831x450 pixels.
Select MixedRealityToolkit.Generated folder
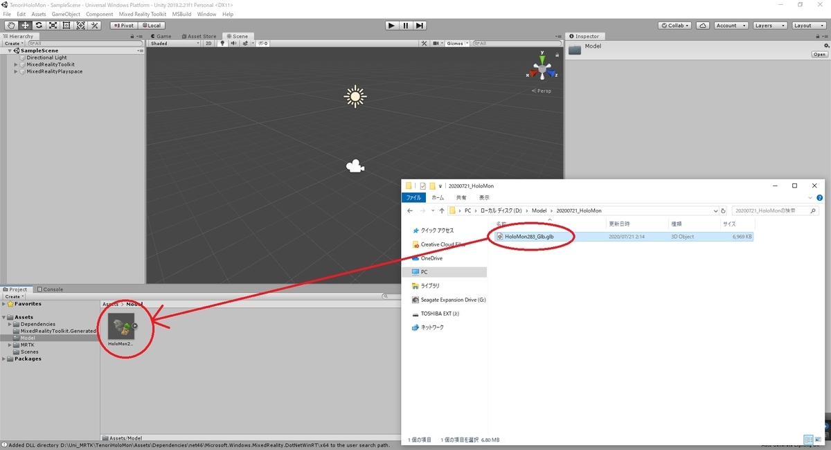(x=54, y=331)
